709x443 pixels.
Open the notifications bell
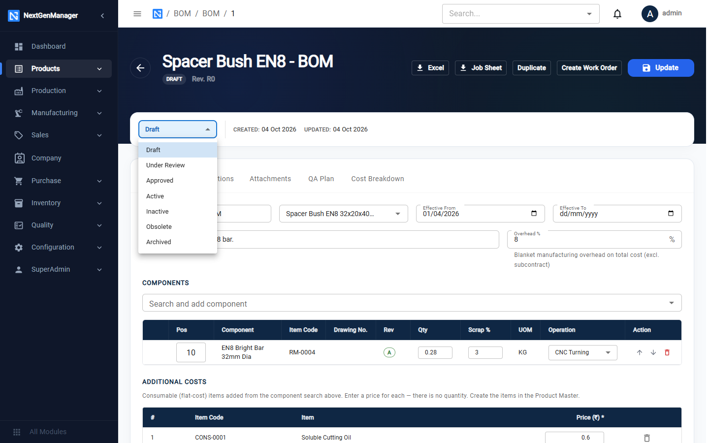click(617, 14)
